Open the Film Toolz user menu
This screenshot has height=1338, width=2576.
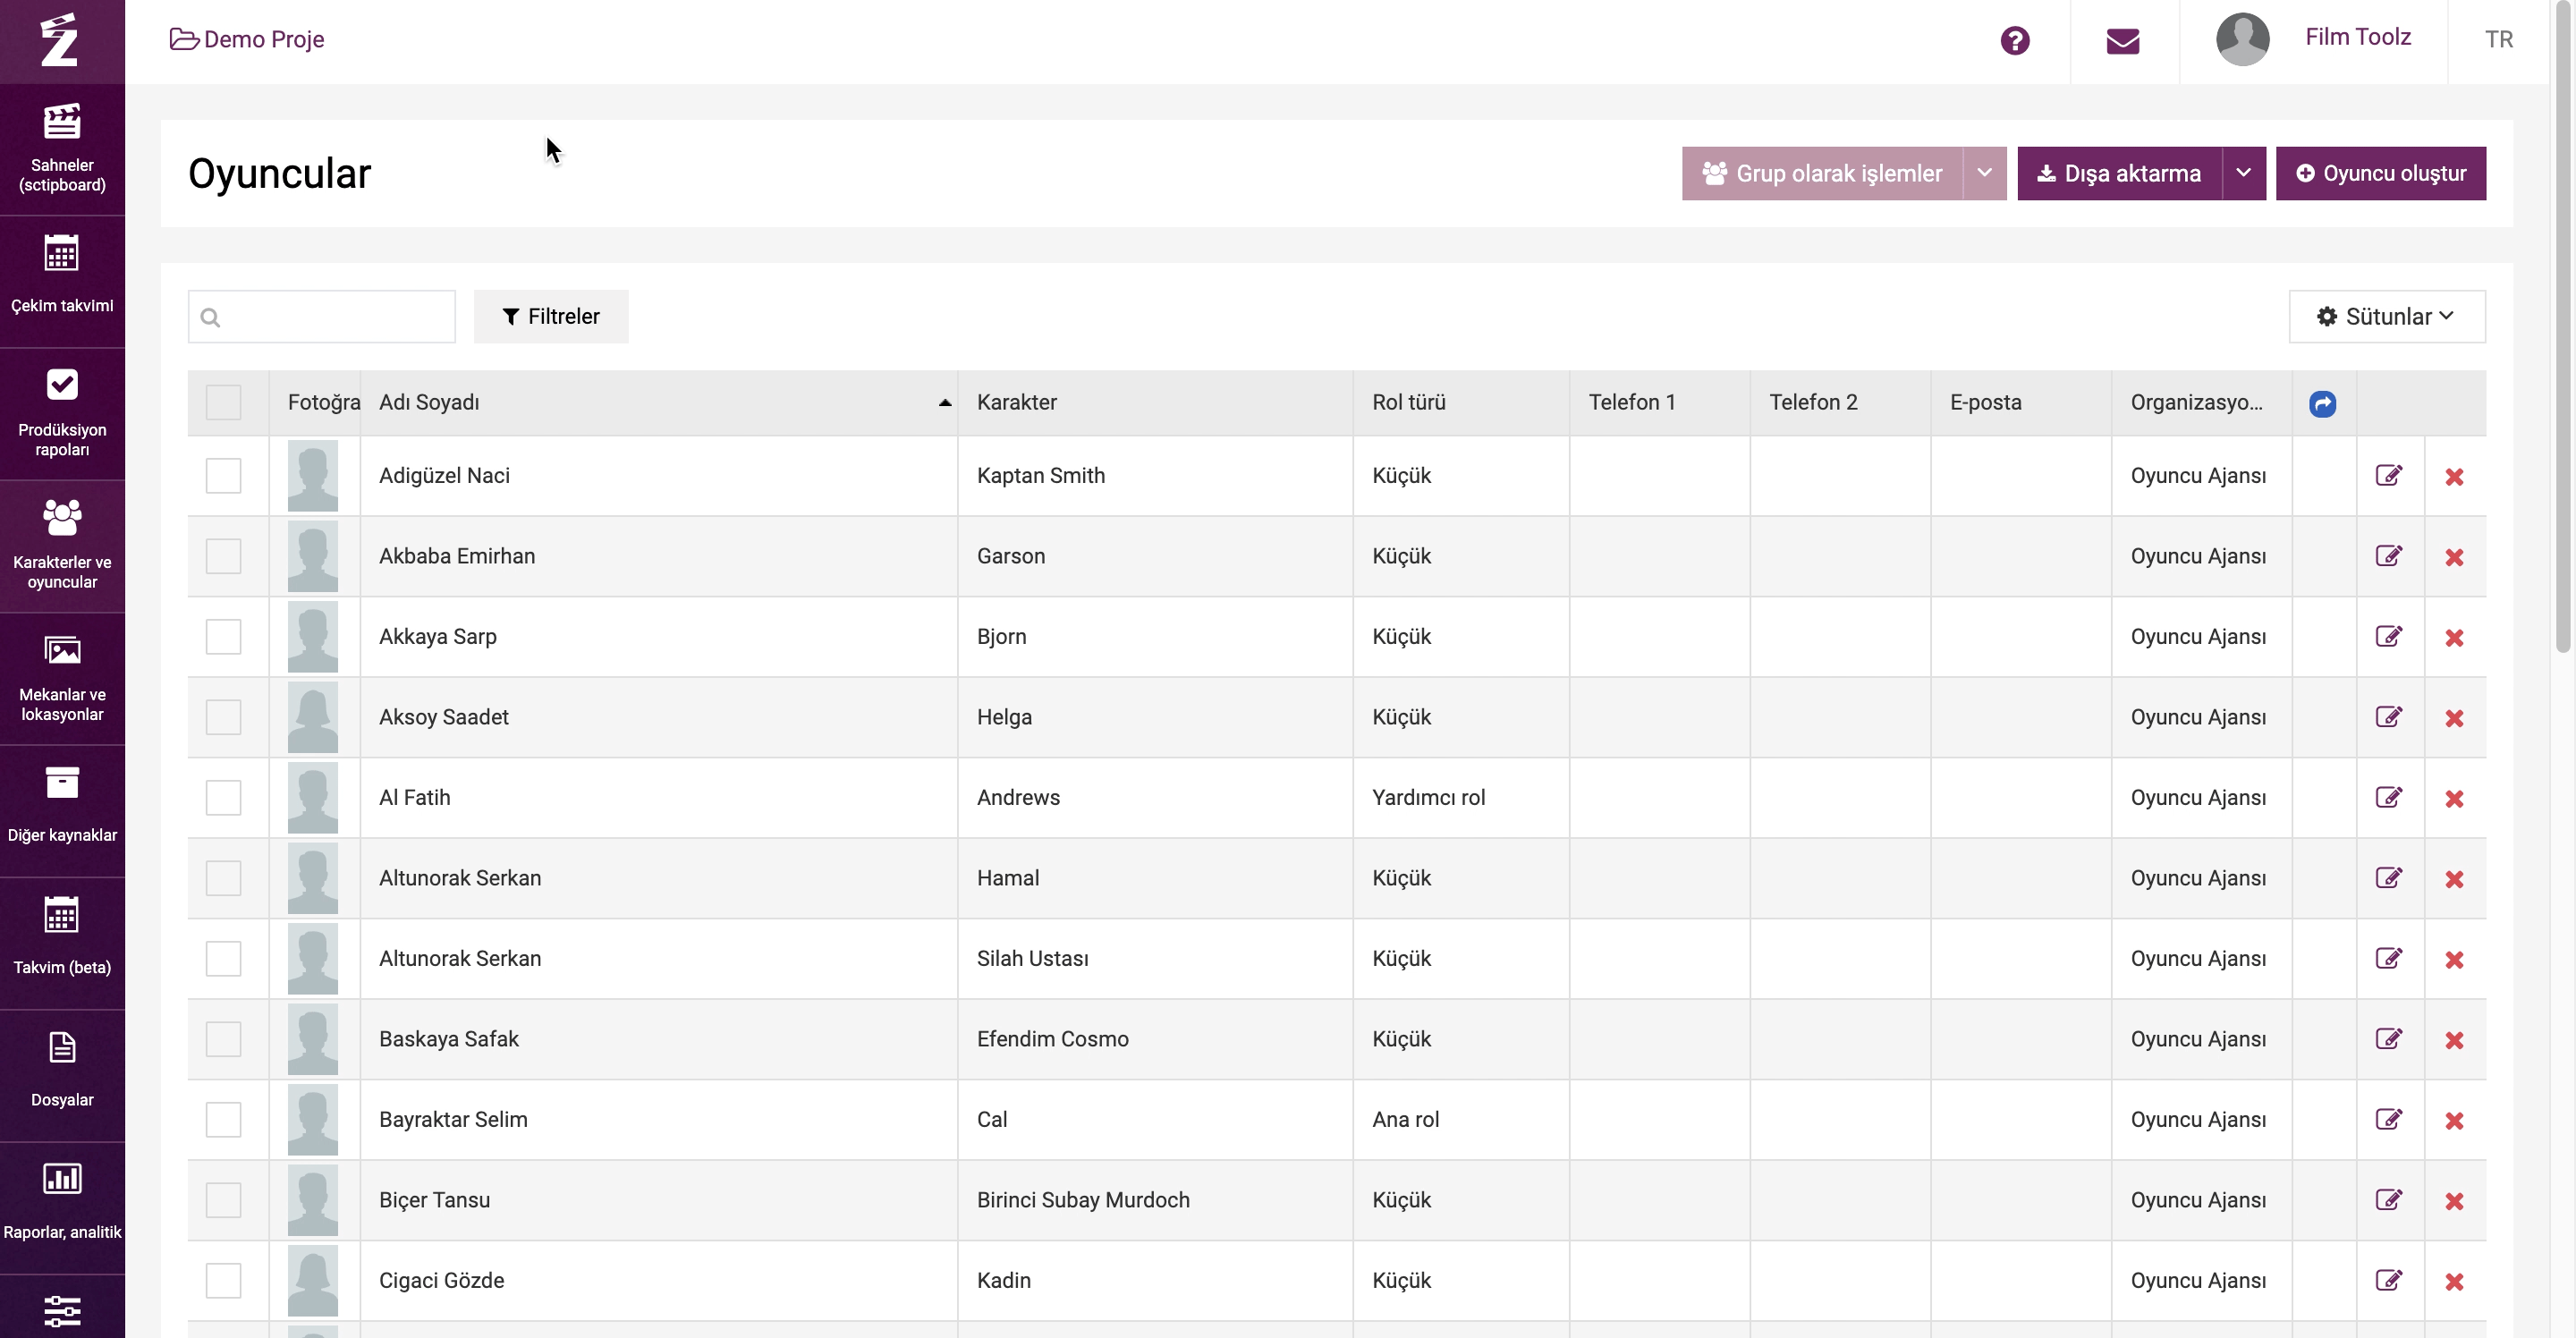coord(2357,37)
